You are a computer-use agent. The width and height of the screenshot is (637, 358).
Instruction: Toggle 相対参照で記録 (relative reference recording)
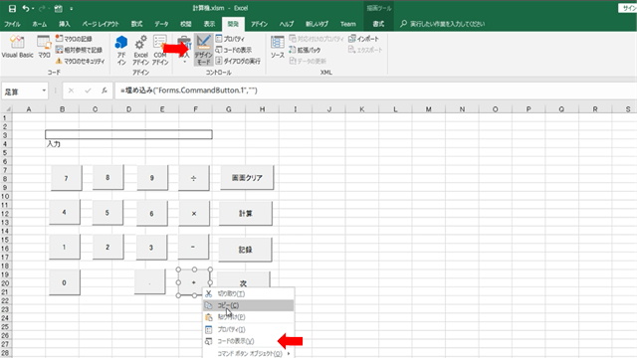point(79,50)
